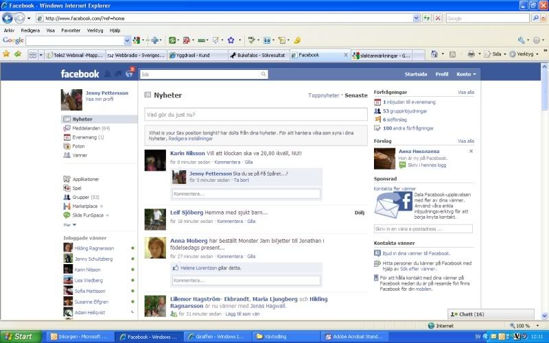Open Meddelanden in left sidebar
The height and width of the screenshot is (343, 549).
[86, 128]
